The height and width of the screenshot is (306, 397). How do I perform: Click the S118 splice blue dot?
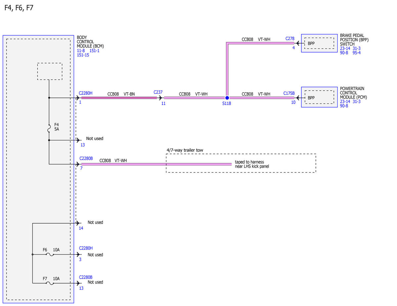click(227, 98)
